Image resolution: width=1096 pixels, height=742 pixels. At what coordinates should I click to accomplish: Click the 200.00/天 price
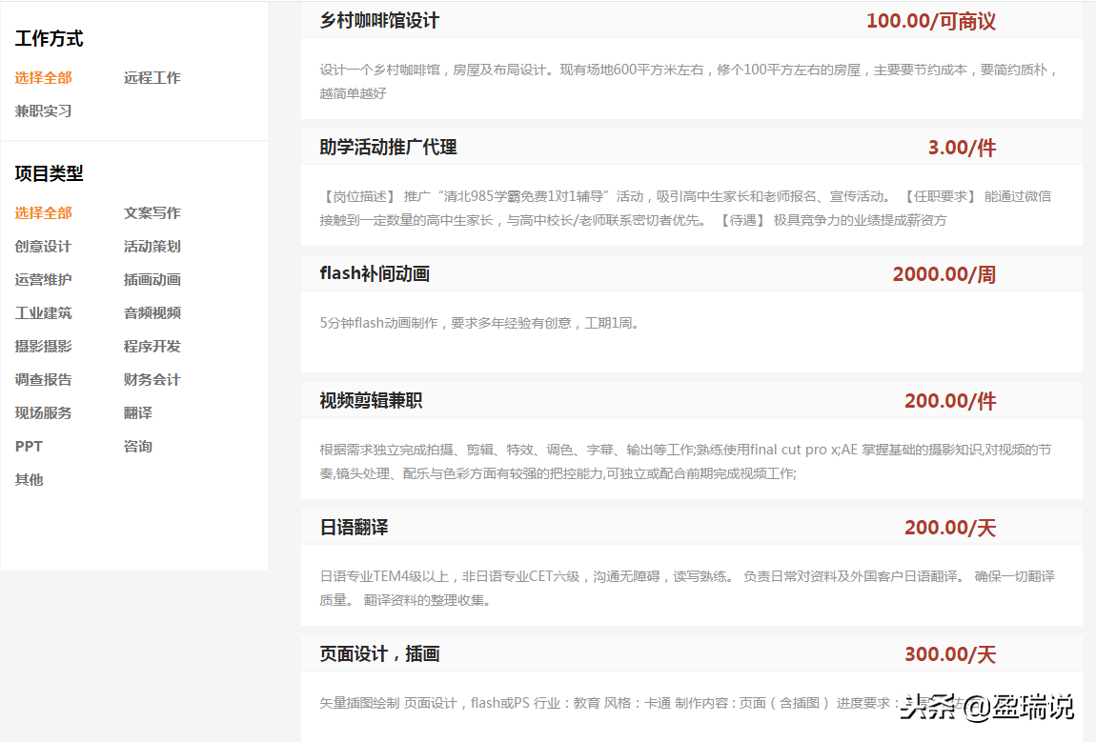coord(950,528)
